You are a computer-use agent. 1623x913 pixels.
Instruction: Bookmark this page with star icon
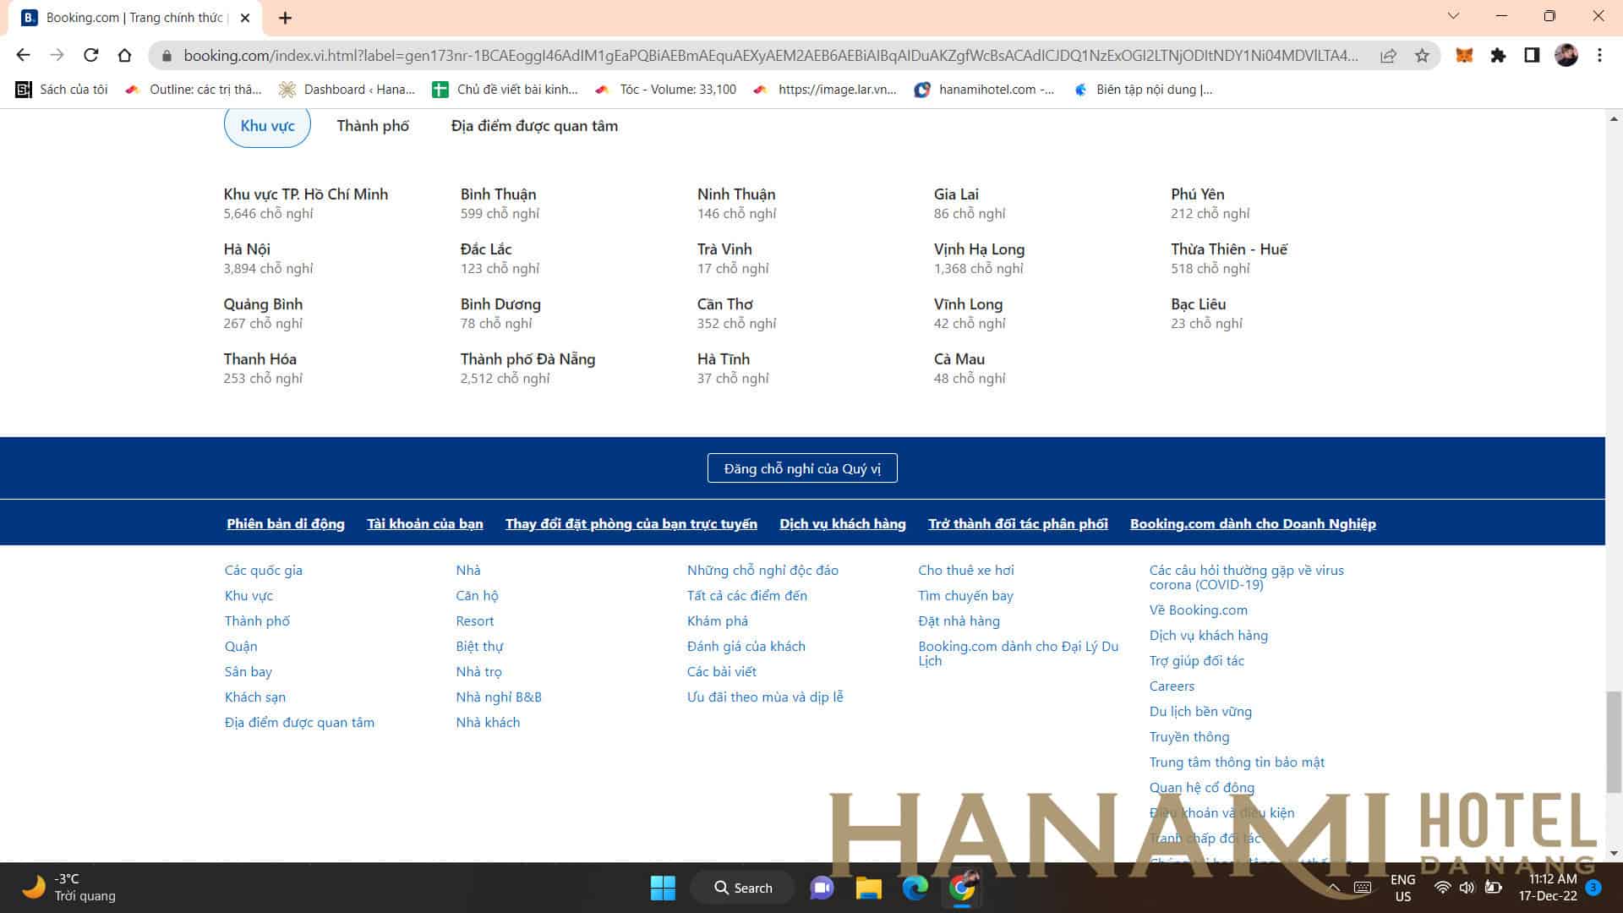coord(1422,56)
